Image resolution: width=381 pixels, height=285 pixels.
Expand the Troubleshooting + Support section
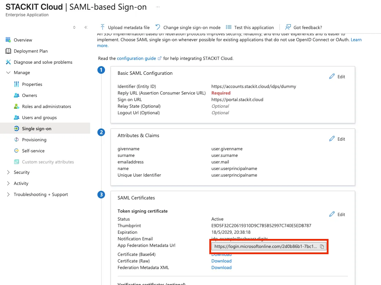(x=8, y=194)
